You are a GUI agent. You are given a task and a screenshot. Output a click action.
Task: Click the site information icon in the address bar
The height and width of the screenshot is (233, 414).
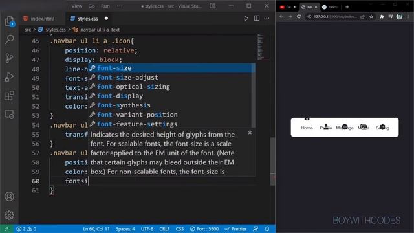click(309, 17)
